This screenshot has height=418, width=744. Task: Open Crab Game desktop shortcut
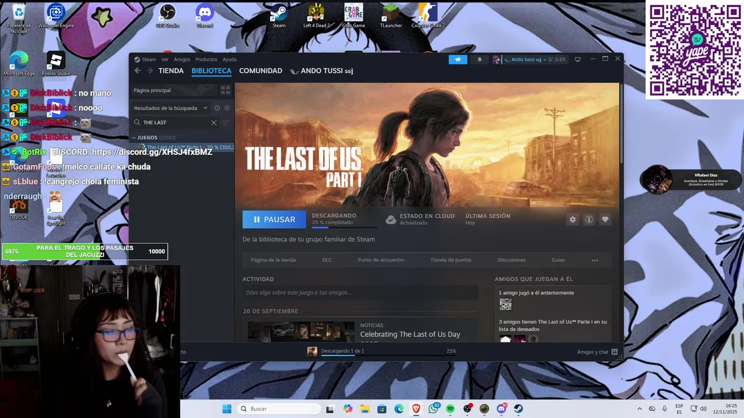coord(353,16)
